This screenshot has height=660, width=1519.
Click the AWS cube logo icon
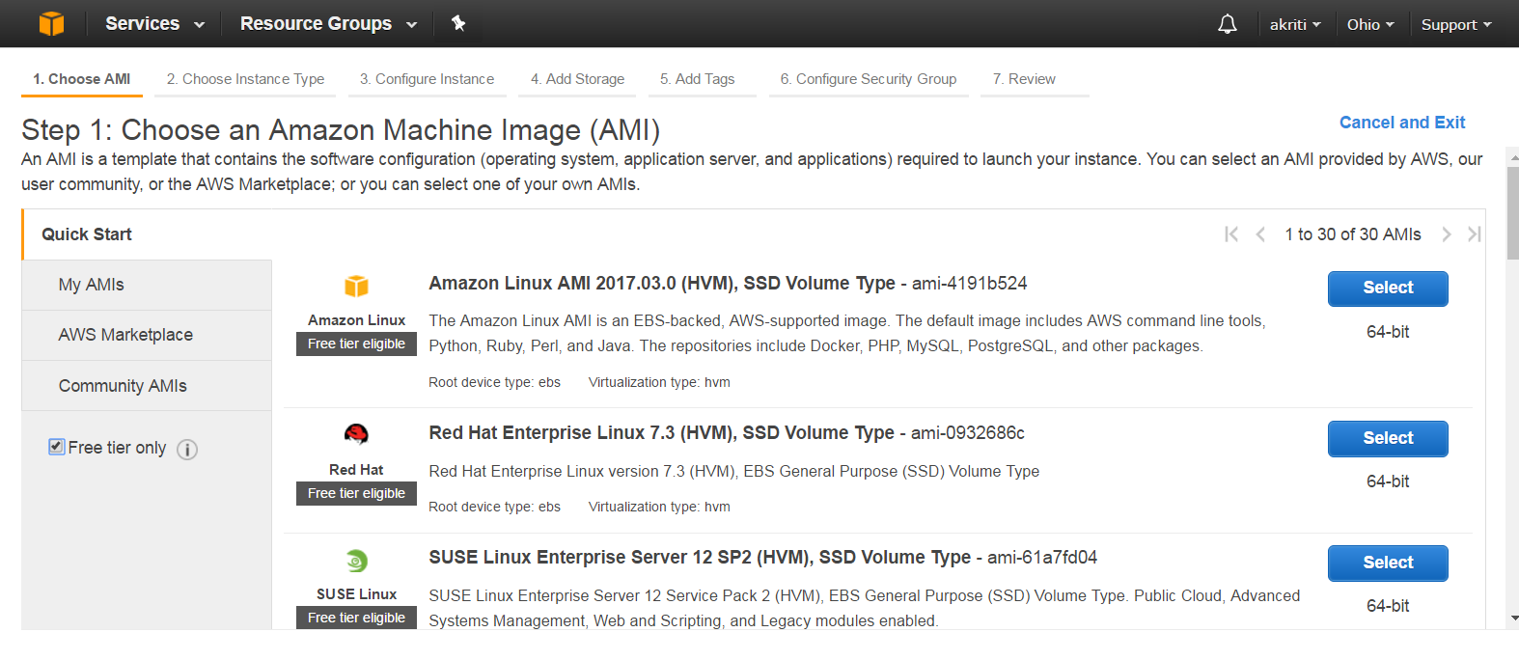(x=51, y=23)
